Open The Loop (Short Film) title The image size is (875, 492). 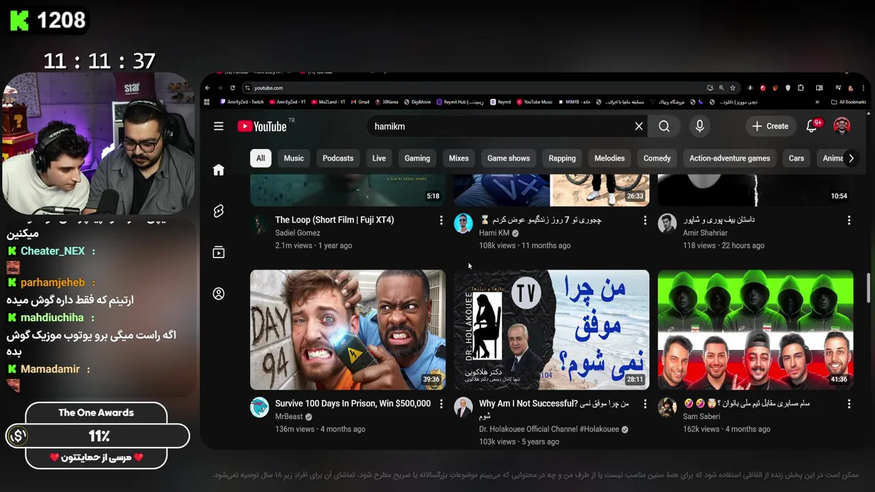[x=334, y=220]
